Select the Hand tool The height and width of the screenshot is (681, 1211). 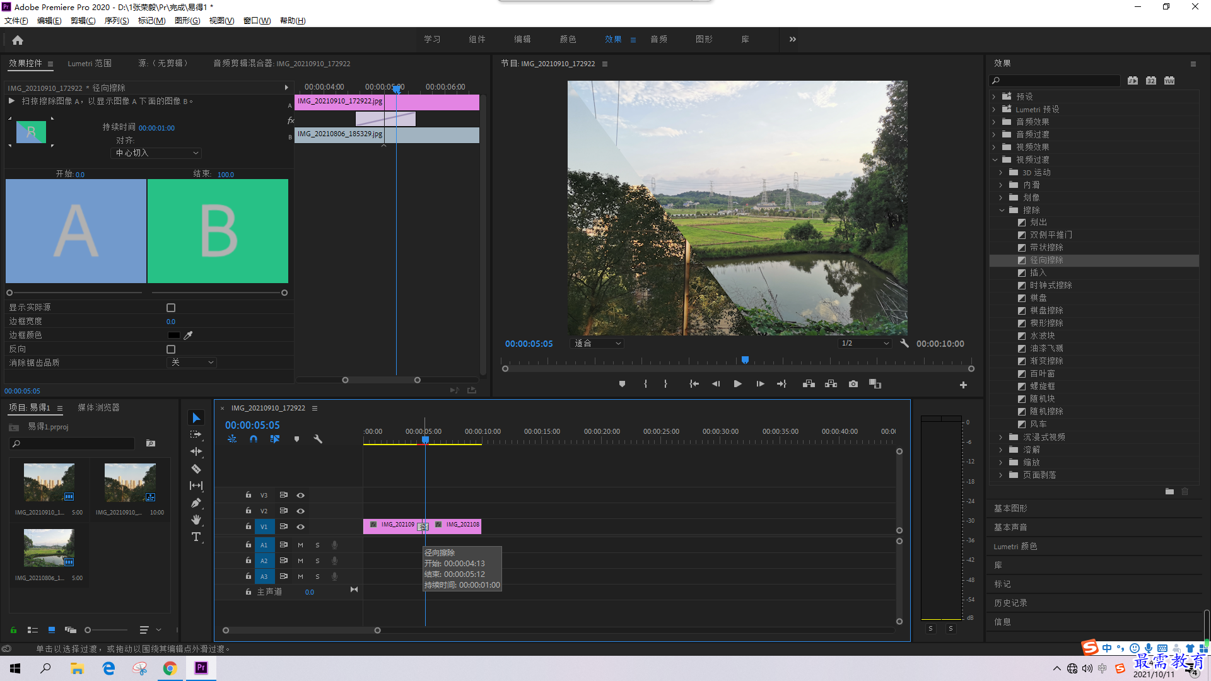coord(196,520)
